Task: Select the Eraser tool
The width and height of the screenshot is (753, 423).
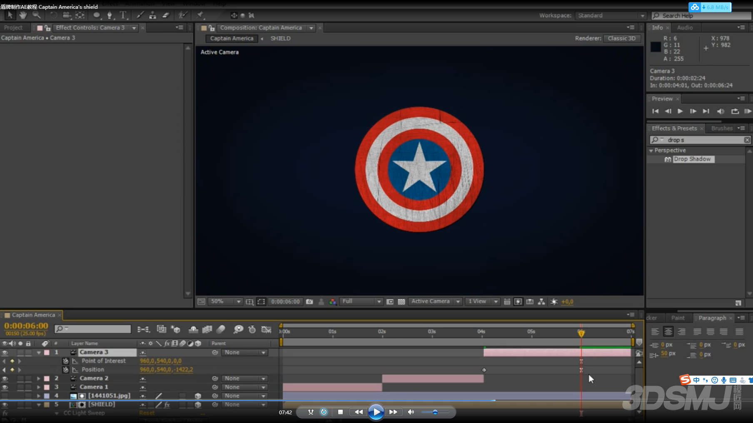Action: click(x=166, y=15)
